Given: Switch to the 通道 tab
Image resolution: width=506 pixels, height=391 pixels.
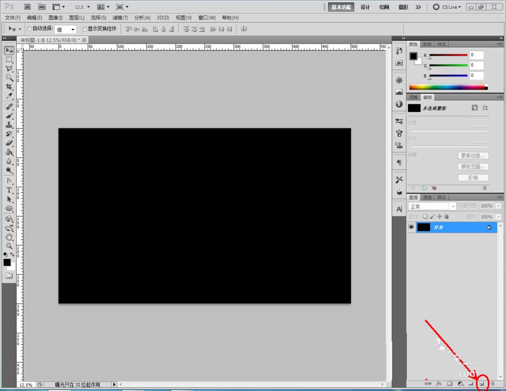Looking at the screenshot, I should pyautogui.click(x=427, y=197).
